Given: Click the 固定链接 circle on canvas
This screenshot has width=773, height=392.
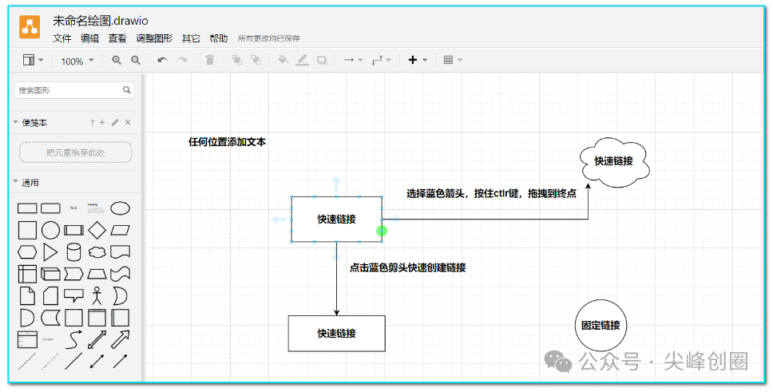Looking at the screenshot, I should 601,326.
